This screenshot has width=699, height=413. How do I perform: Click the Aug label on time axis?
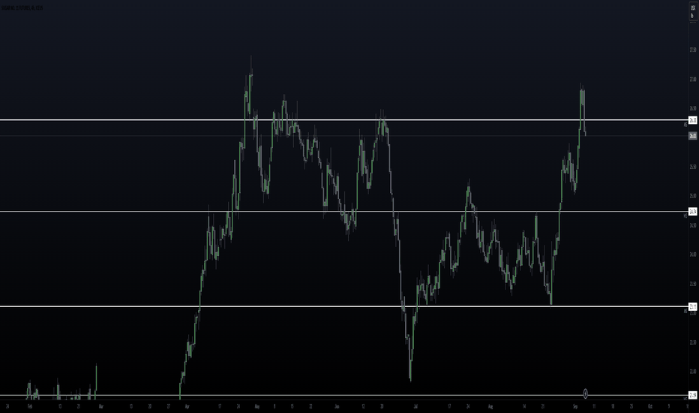click(490, 407)
